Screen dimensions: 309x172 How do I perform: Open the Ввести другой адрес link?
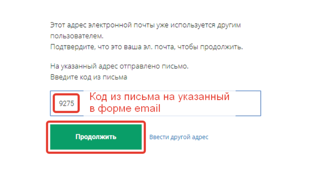tap(179, 137)
